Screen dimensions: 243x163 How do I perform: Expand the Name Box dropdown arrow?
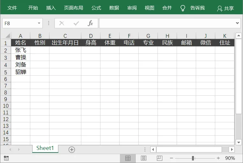(x=39, y=23)
